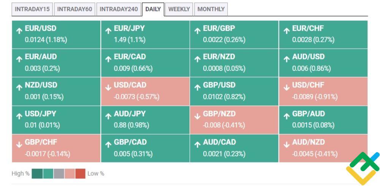Click the up arrow beside AUD/JPY
This screenshot has height=186, width=380.
tap(108, 116)
